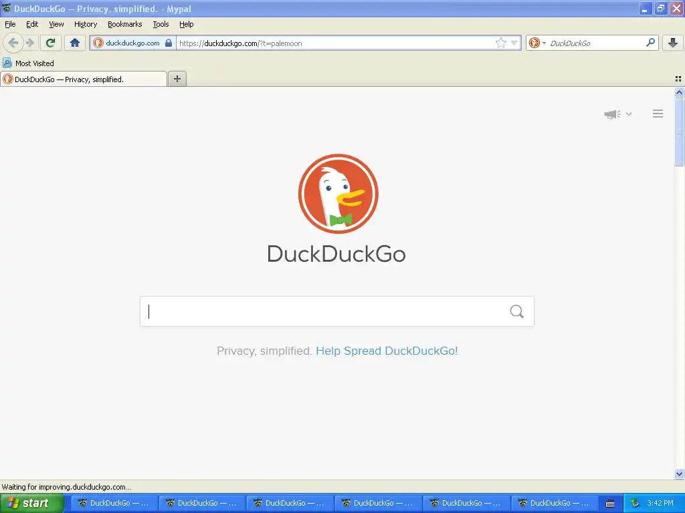Bookmark this page with the star
Screen dimensions: 685x513
tap(500, 43)
